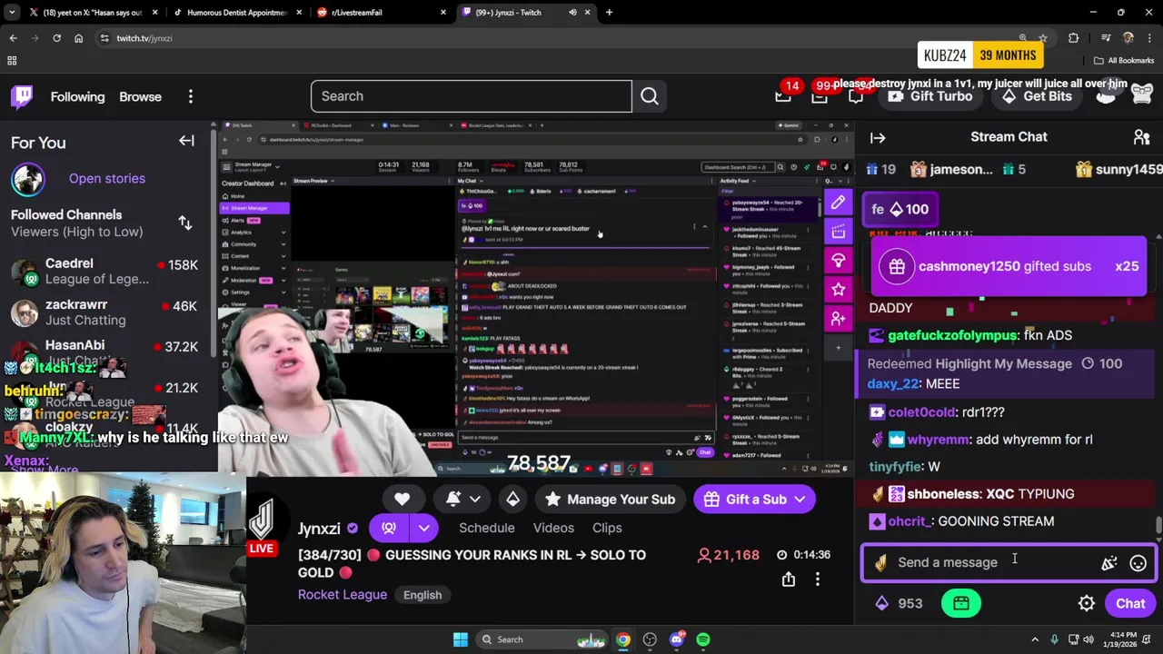1163x654 pixels.
Task: Open chat settings gear
Action: (x=1086, y=603)
